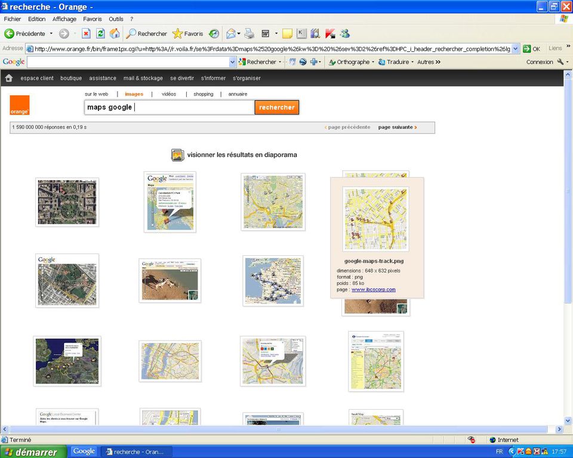573x458 pixels.
Task: Open the History clock icon
Action: click(214, 34)
